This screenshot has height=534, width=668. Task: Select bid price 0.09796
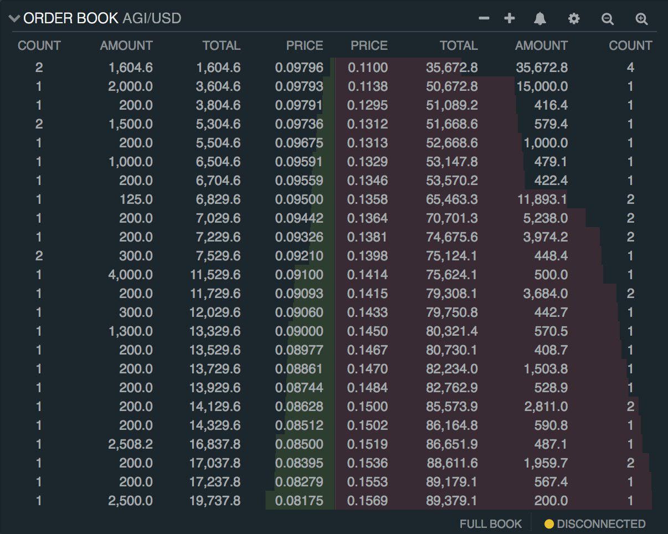[299, 68]
